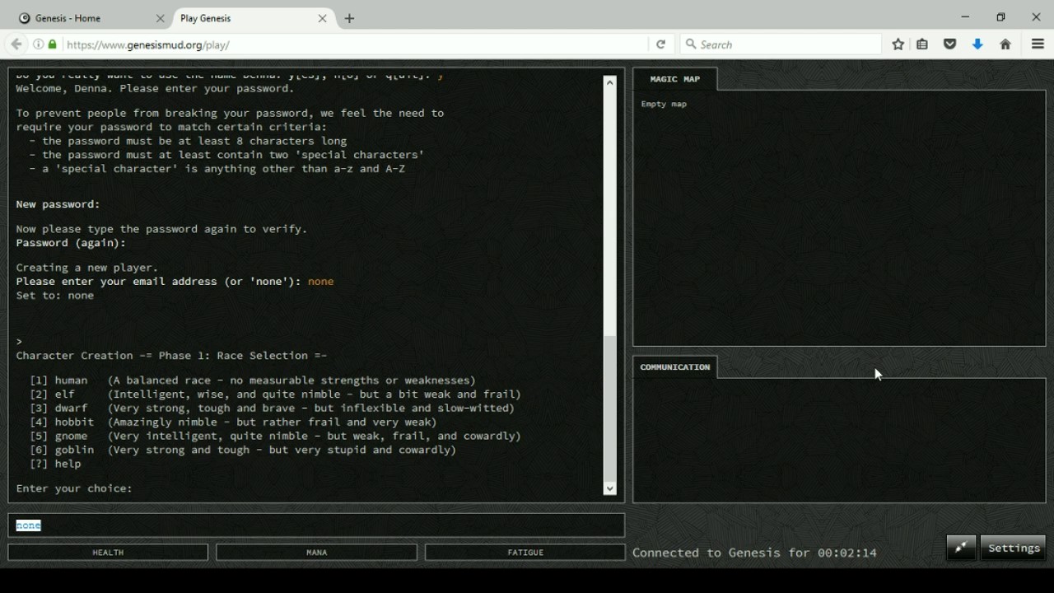Open the MAGIC MAP panel tab
This screenshot has height=593, width=1054.
click(x=675, y=79)
